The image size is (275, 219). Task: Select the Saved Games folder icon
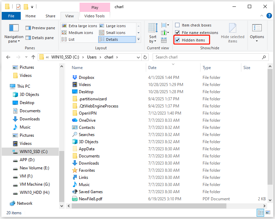coord(75,192)
